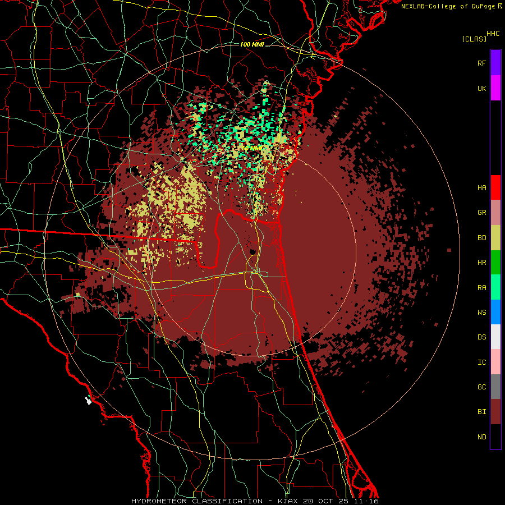Image resolution: width=505 pixels, height=505 pixels.
Task: Select the light pink IC legend color block
Action: (x=495, y=362)
